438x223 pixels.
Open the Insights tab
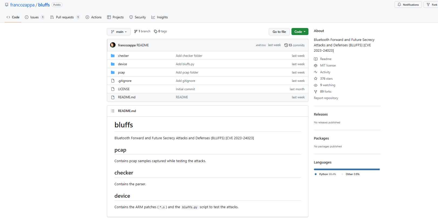[159, 17]
